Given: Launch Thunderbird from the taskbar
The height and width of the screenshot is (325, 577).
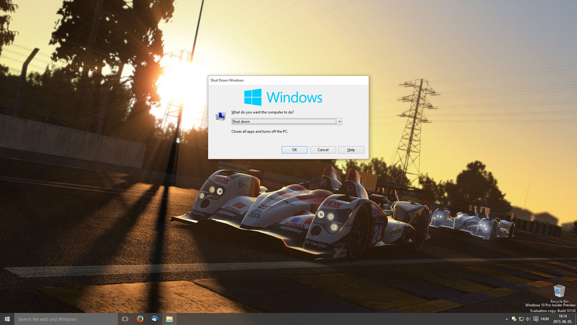Looking at the screenshot, I should tap(155, 319).
